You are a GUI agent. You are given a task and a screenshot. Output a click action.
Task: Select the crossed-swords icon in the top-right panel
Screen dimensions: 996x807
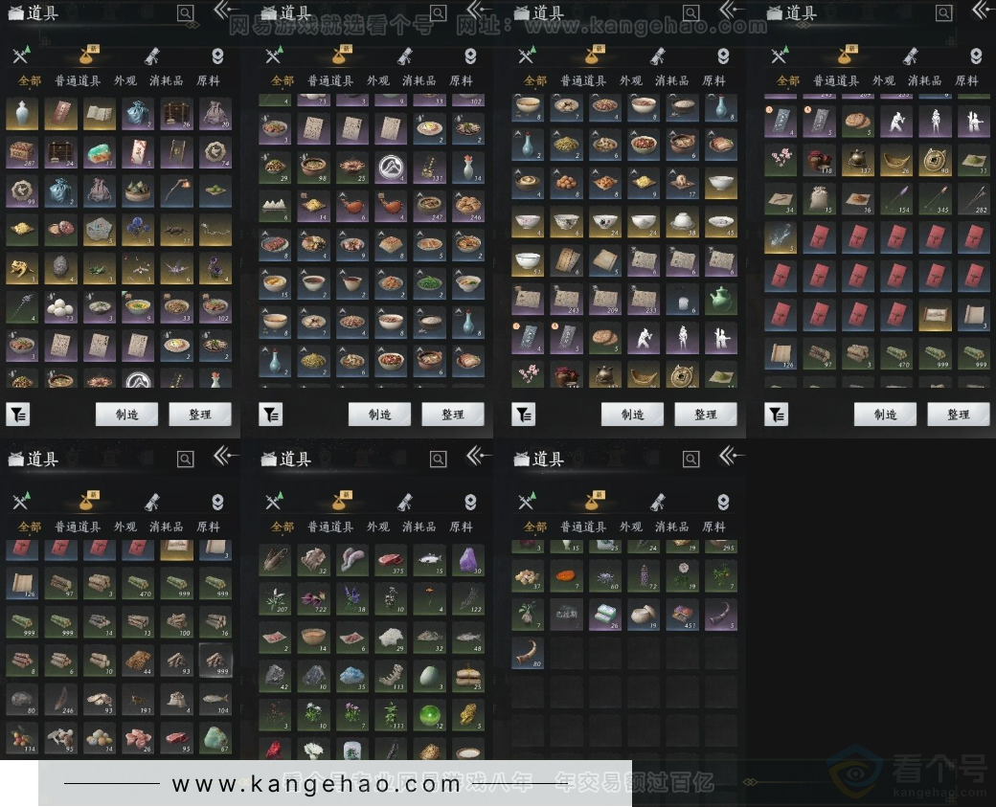[780, 56]
